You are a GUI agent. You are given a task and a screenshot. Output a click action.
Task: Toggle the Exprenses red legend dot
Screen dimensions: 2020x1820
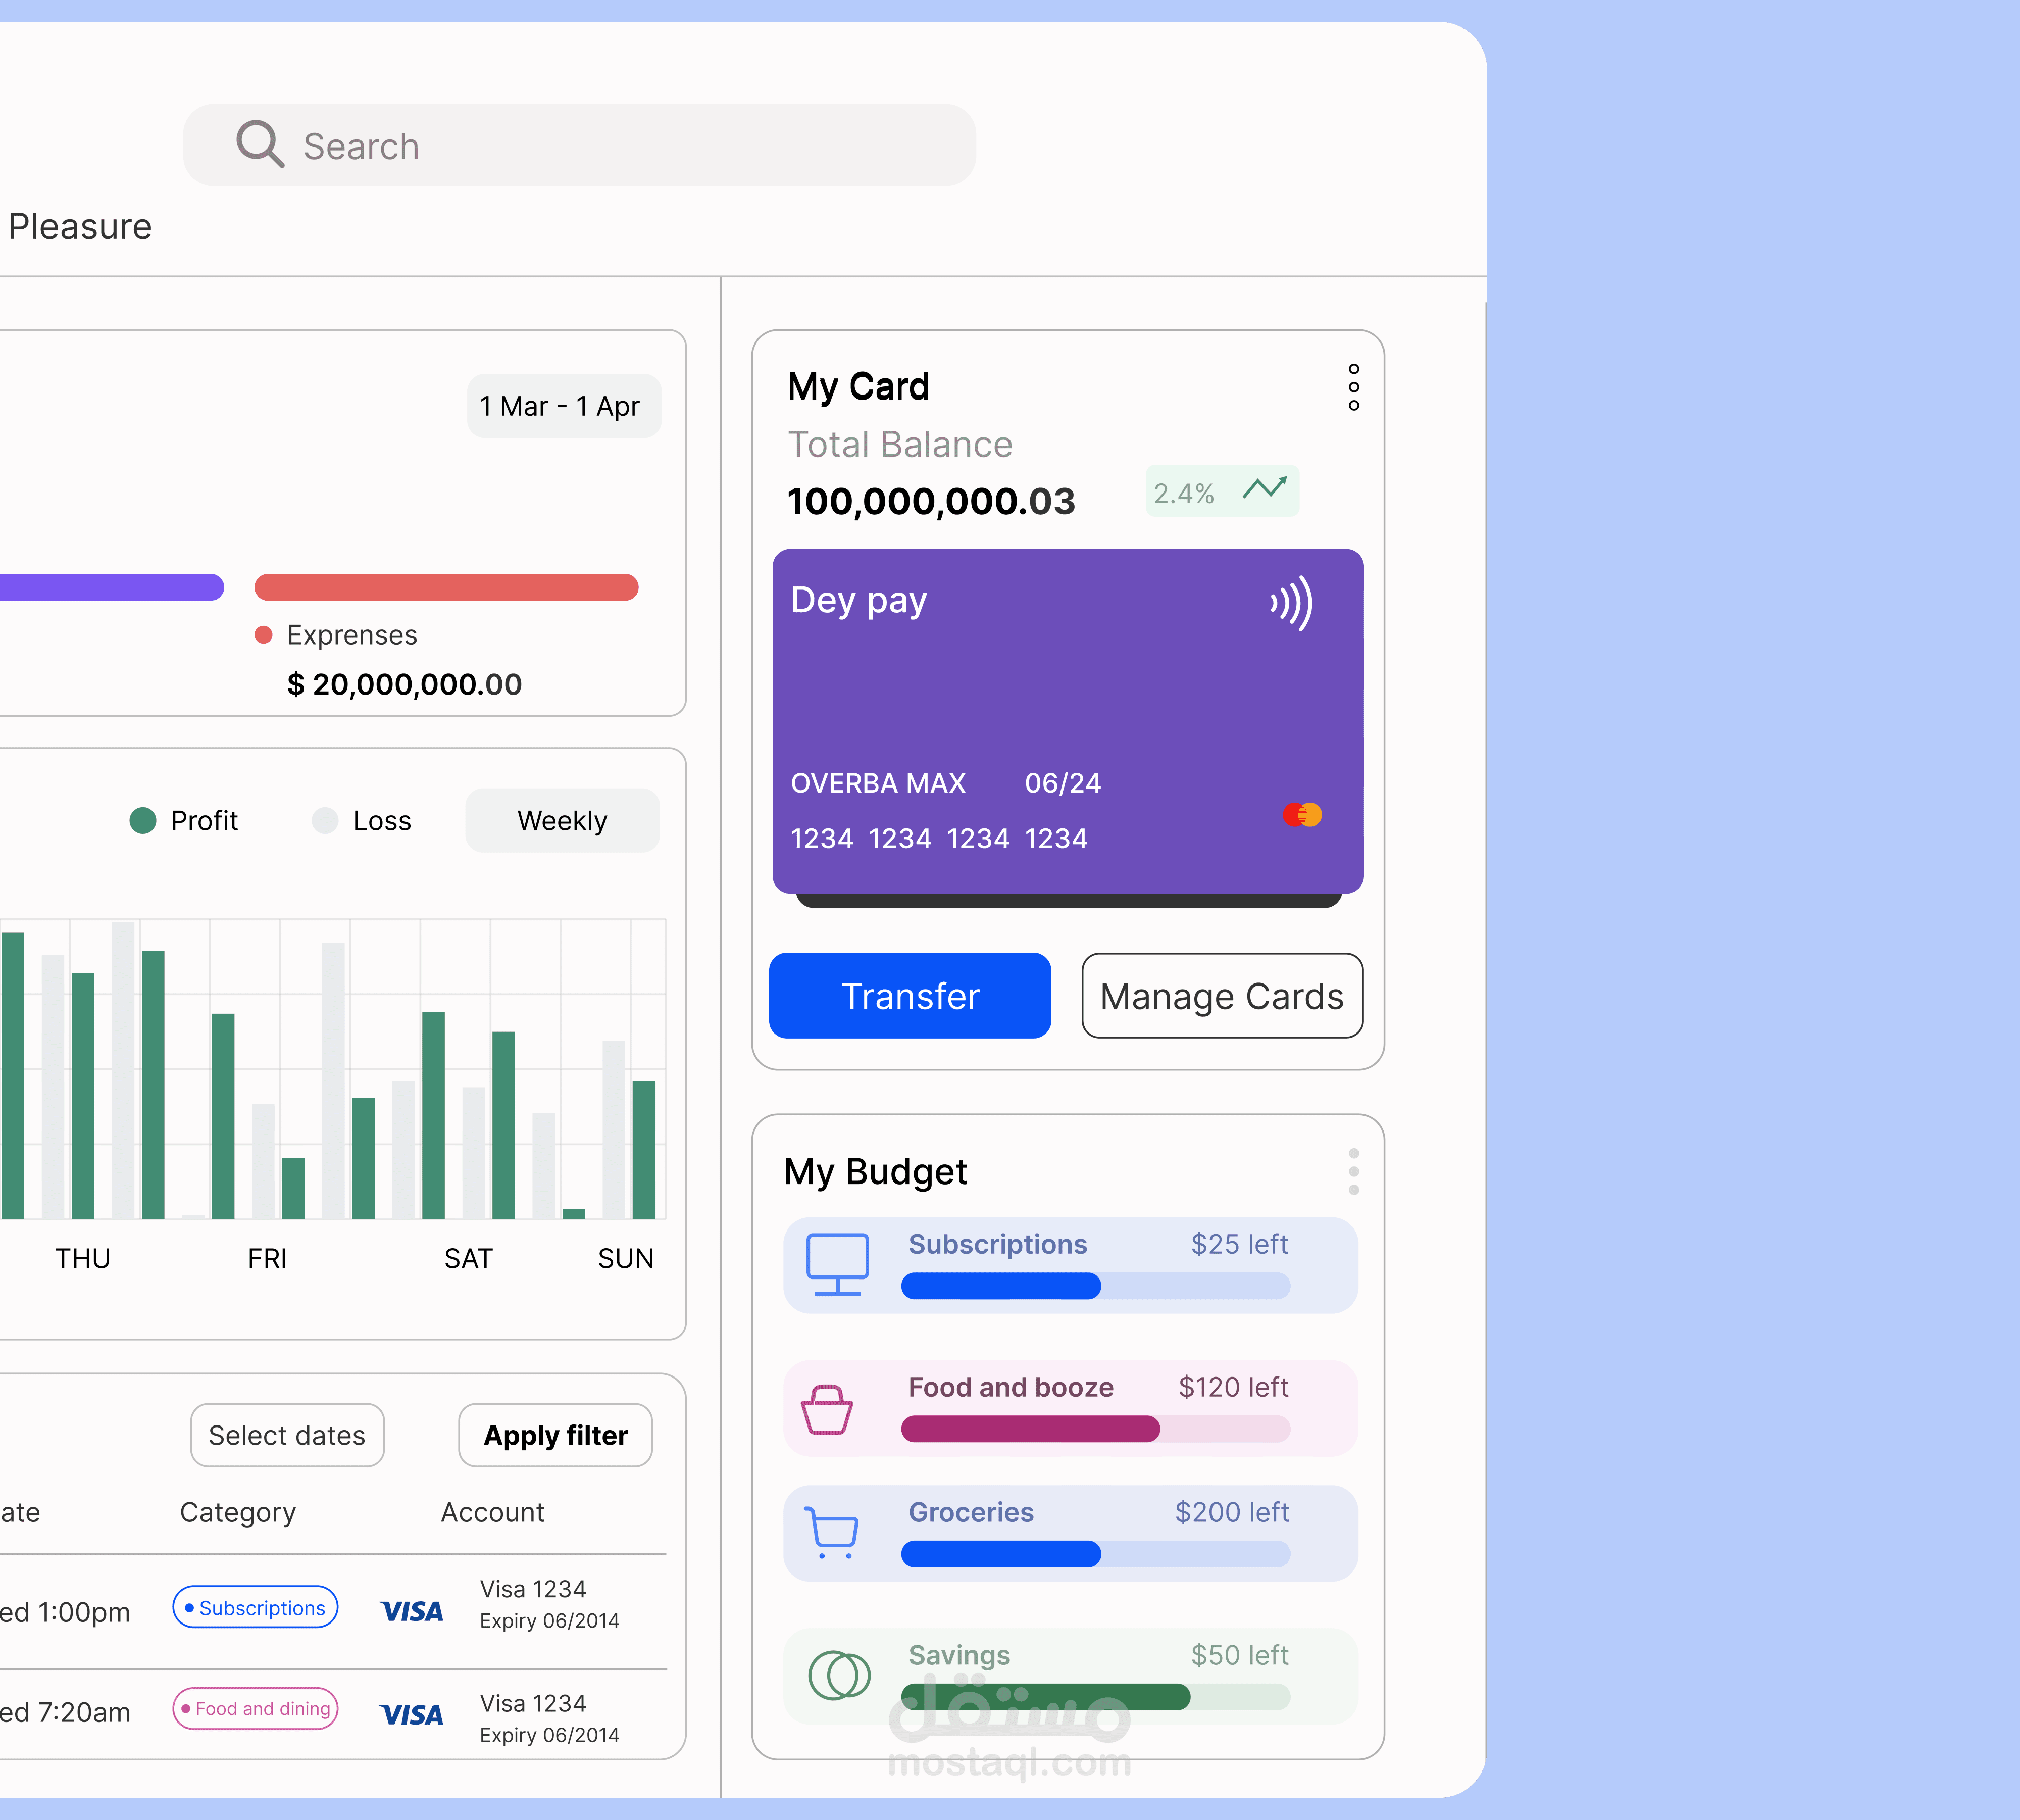[x=264, y=635]
